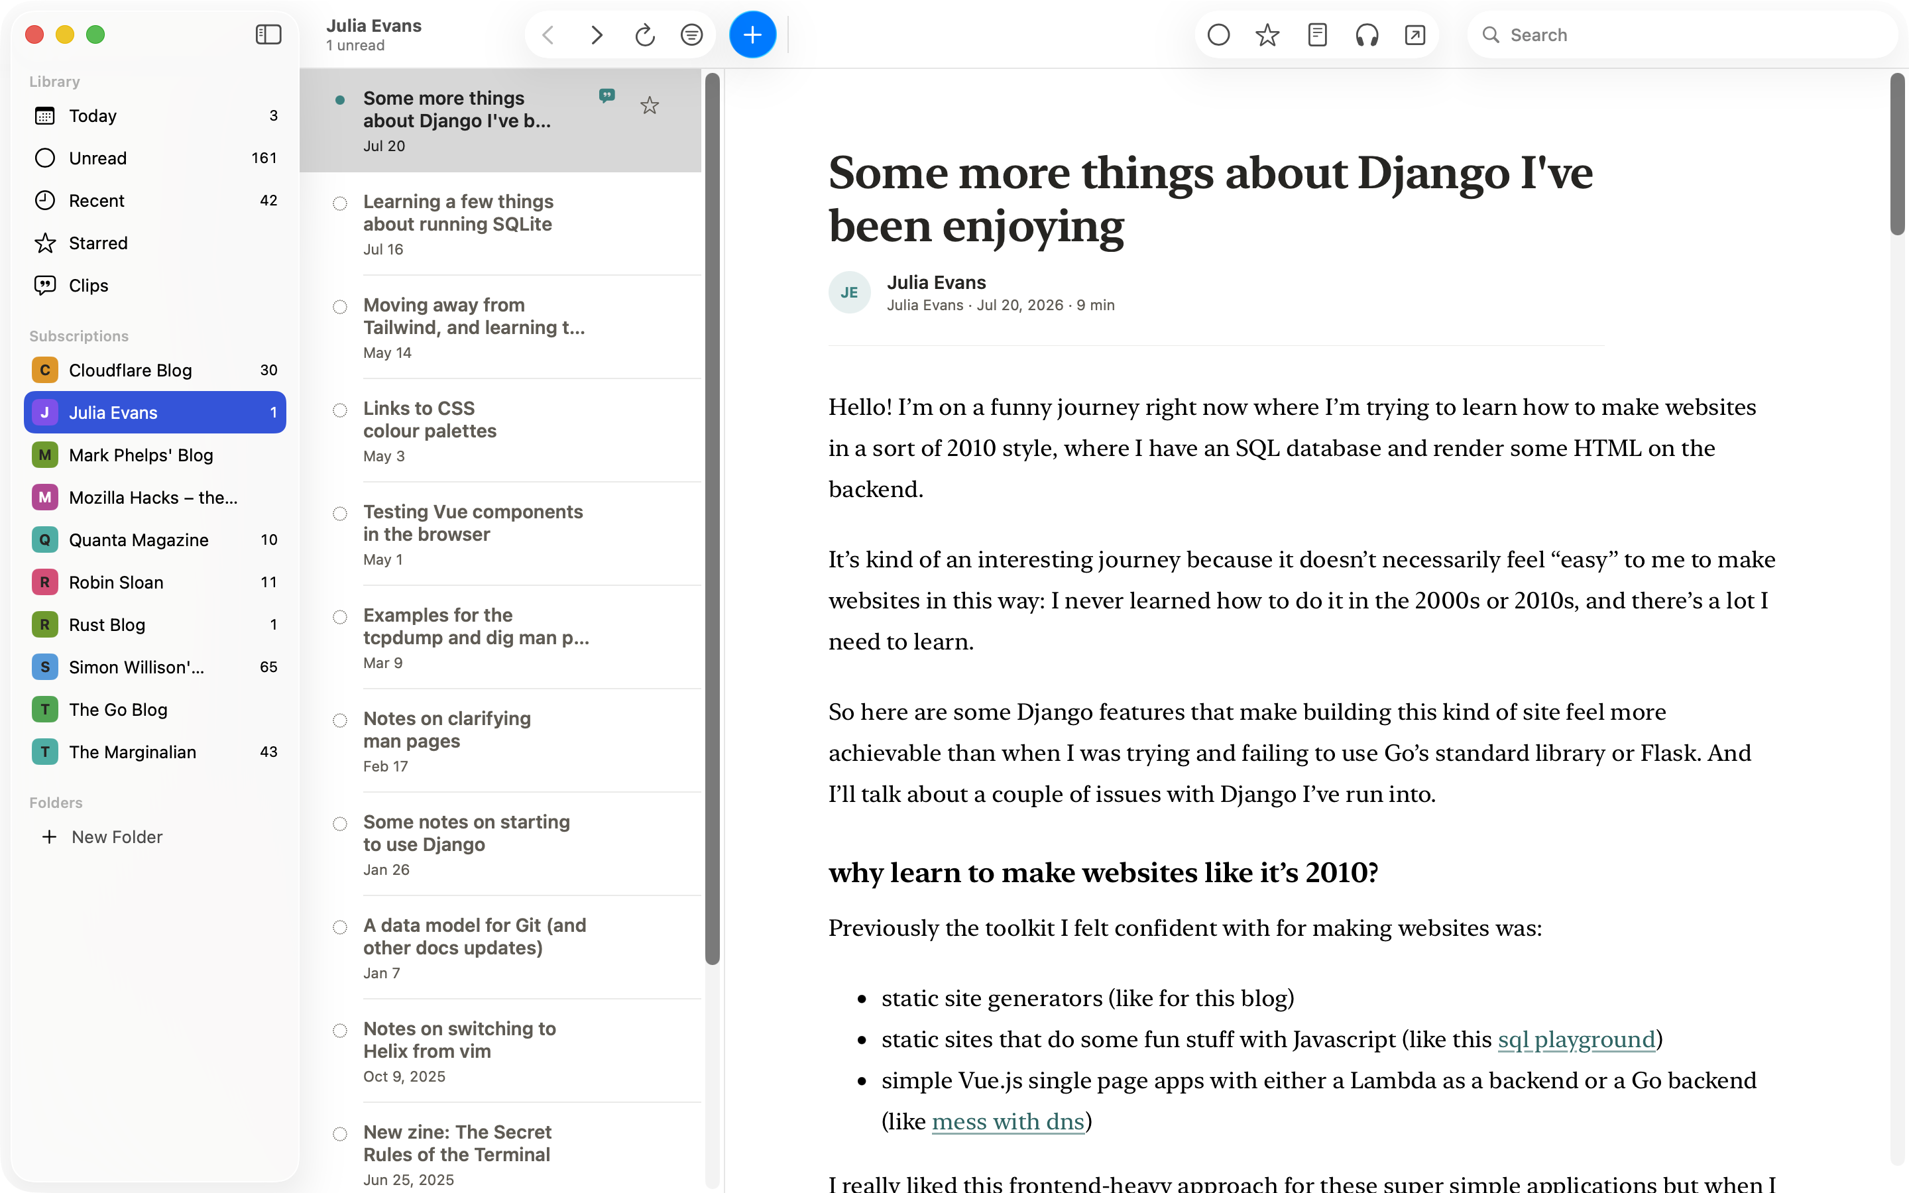Toggle unread dot of 'Some more things' item
The height and width of the screenshot is (1193, 1909).
pos(340,99)
